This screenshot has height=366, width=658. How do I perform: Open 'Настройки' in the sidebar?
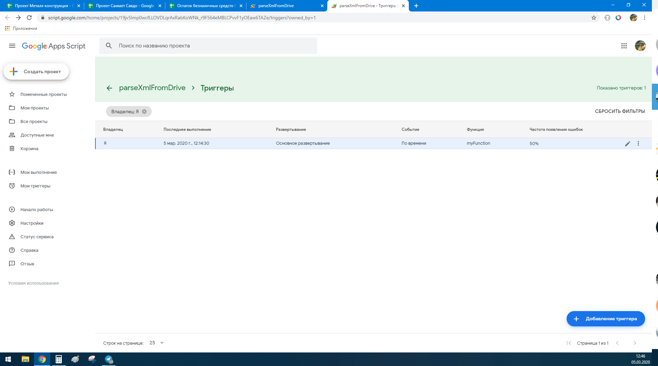tap(32, 223)
